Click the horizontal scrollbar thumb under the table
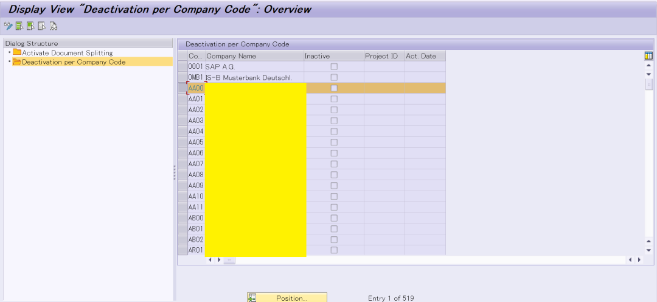657x302 pixels. (229, 260)
